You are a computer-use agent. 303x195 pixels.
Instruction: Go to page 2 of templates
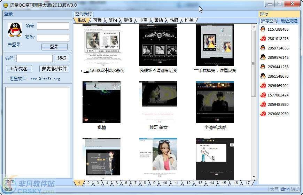pyautogui.click(x=88, y=183)
